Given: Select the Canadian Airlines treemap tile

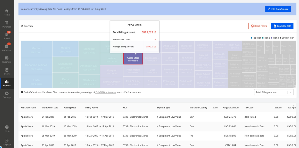Looking at the screenshot, I should pos(36,66).
